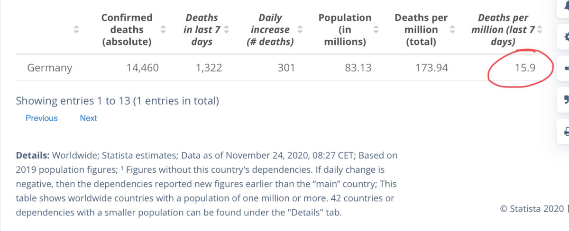Image resolution: width=569 pixels, height=231 pixels.
Task: Sort using arrows beside Population (in millions)
Action: [376, 29]
